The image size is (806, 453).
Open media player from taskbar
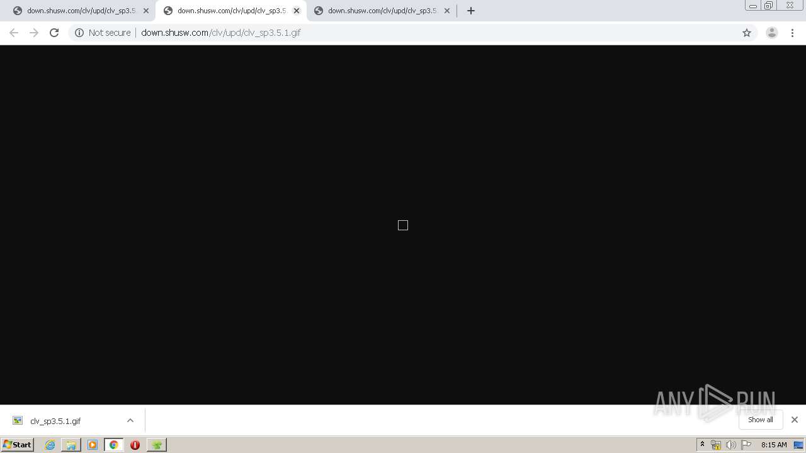tap(93, 445)
